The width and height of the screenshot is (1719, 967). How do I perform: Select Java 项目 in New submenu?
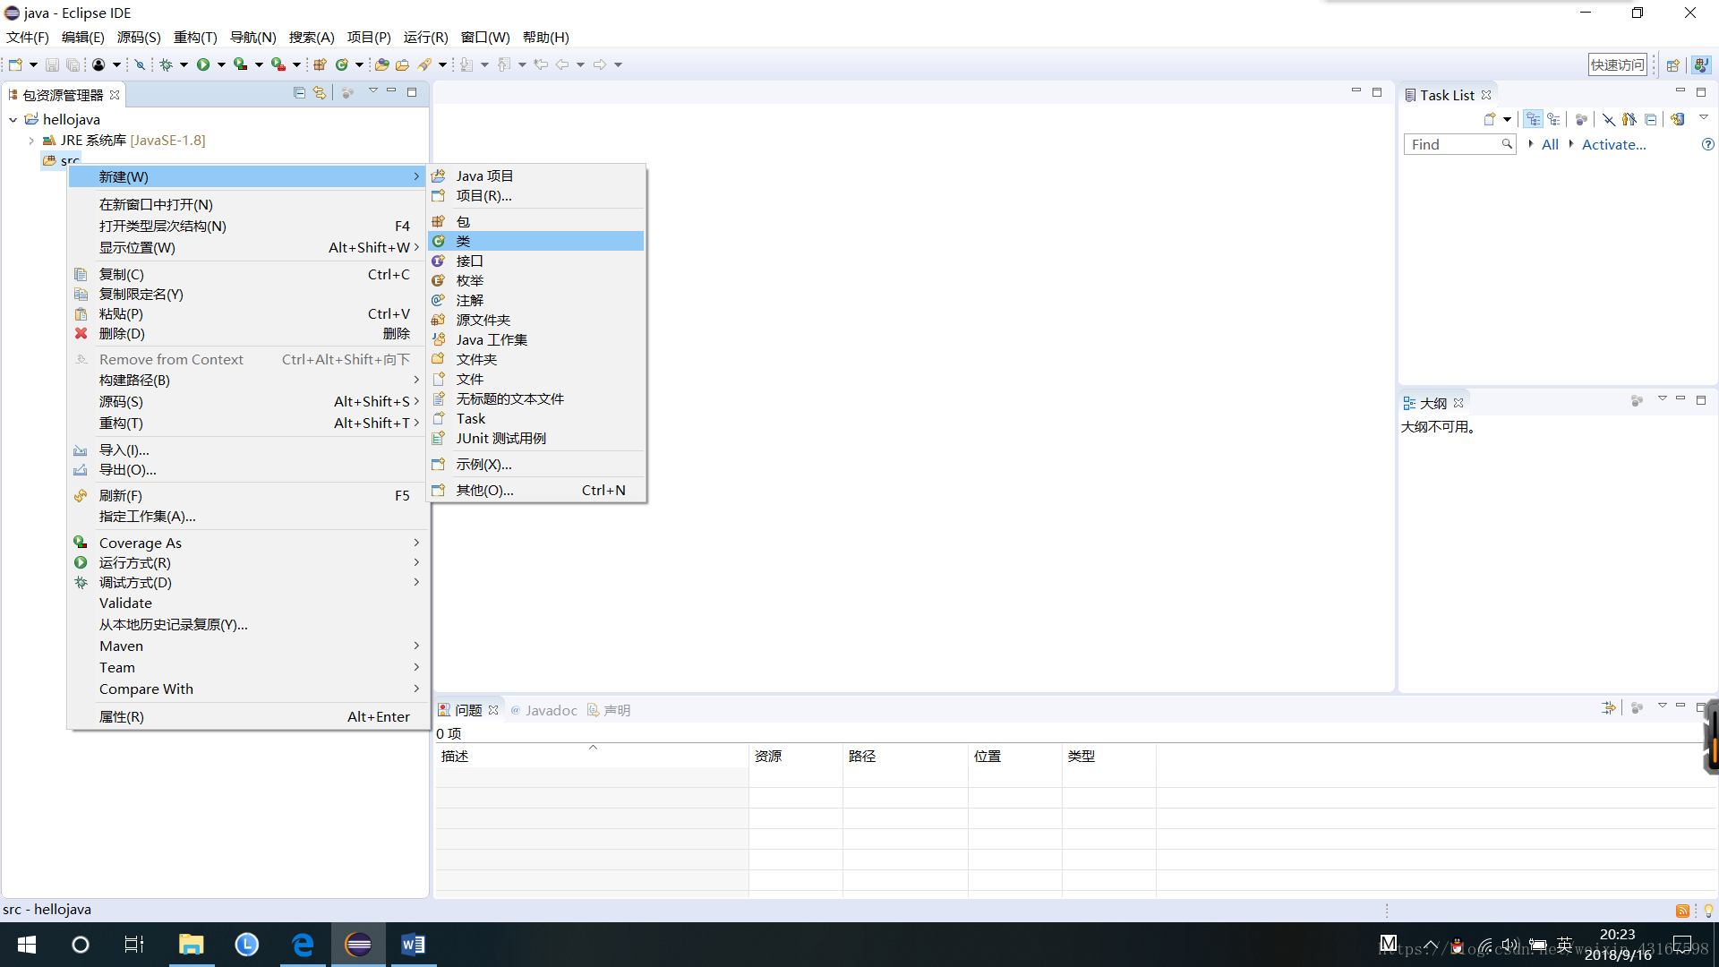536,175
